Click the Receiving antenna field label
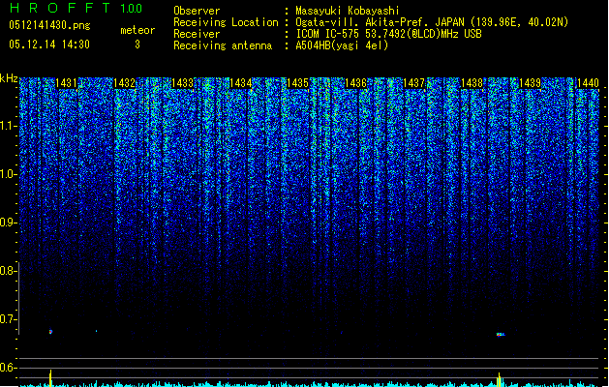Viewport: 609px width, 387px height. pos(223,45)
